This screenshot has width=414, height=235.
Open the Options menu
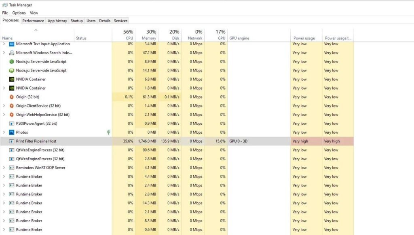pyautogui.click(x=19, y=13)
